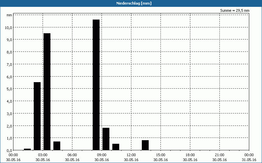
Task: Click the 0,8 mm bar just after 13:00
Action: click(145, 145)
